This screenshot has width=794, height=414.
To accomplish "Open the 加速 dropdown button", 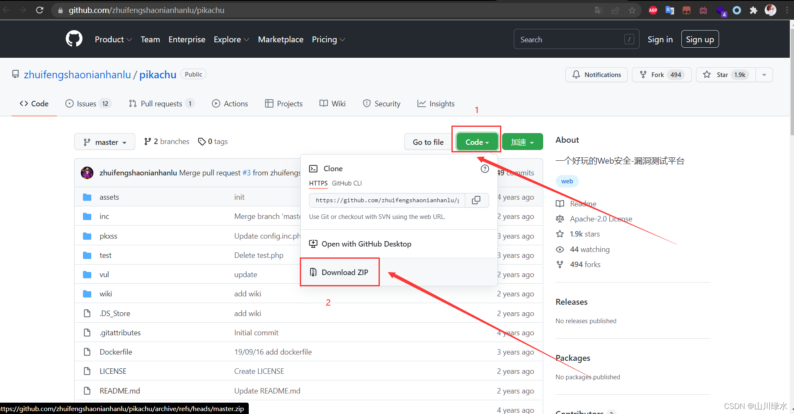I will pos(522,142).
